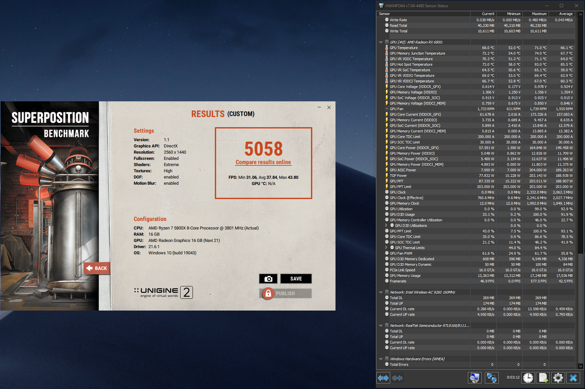The image size is (585, 389).
Task: Click the expand panel arrows icon in HWiNFO
Action: [x=383, y=378]
